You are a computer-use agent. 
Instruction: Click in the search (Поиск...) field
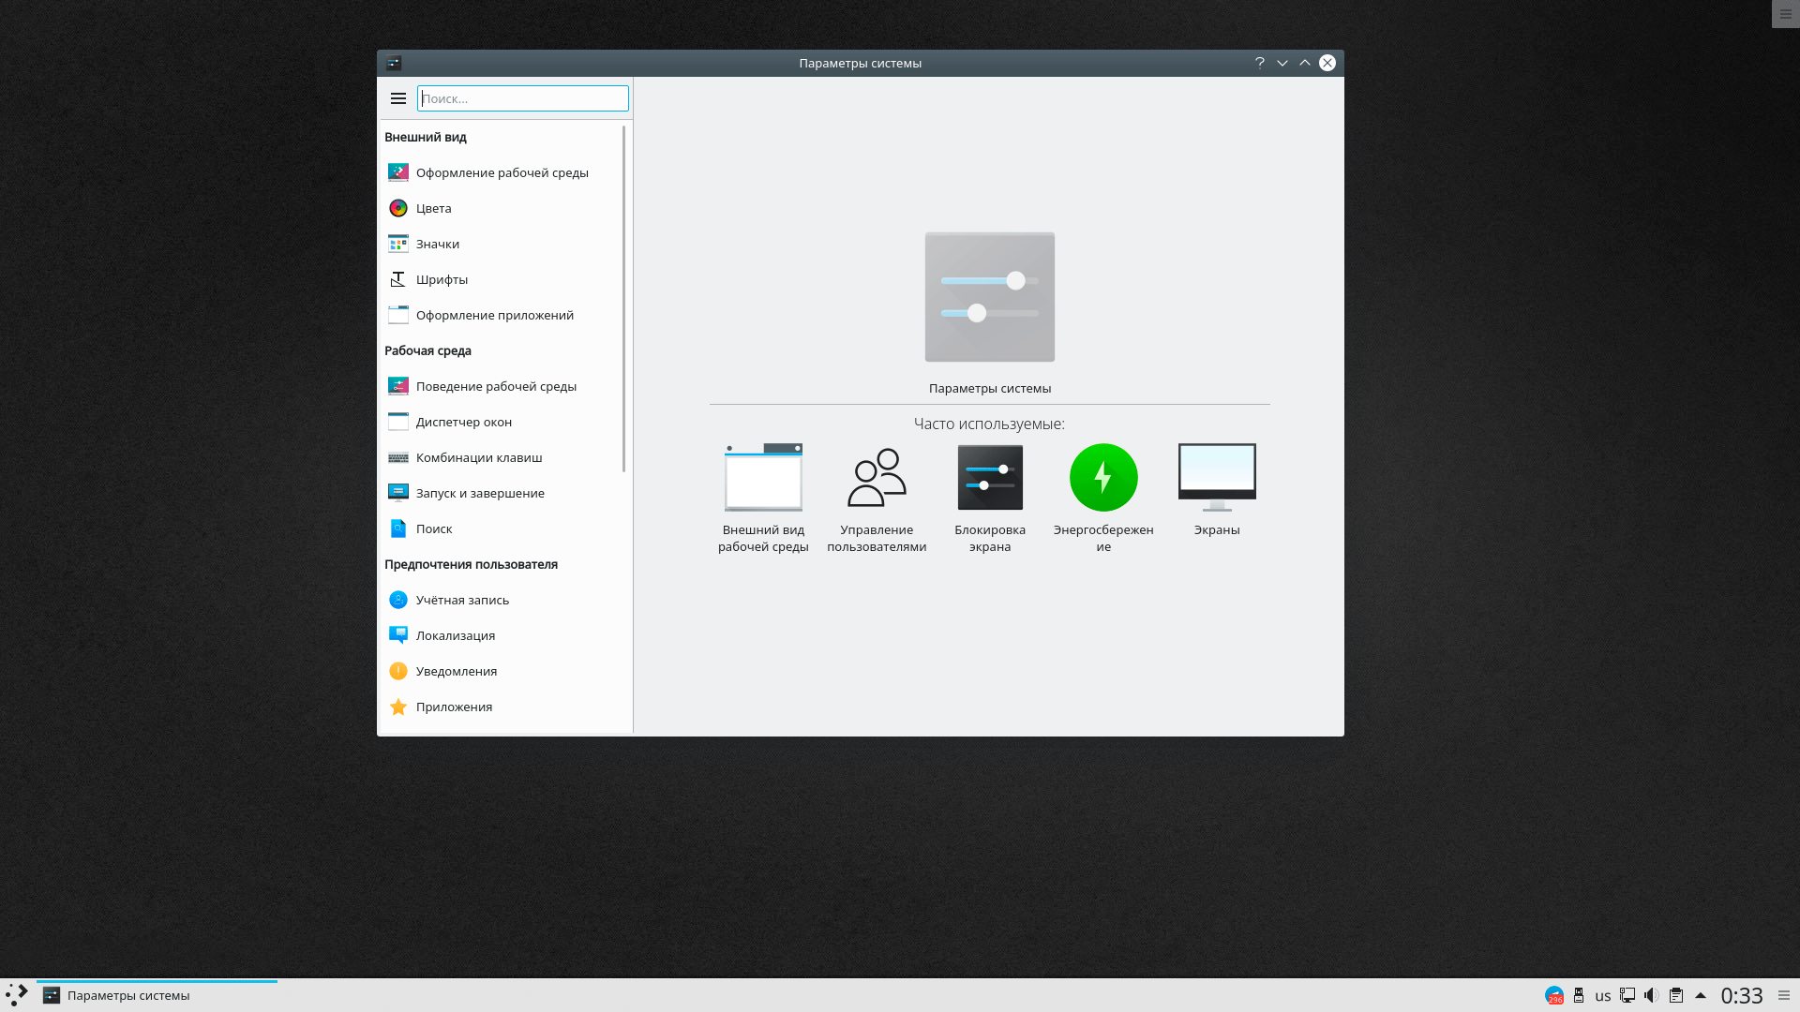(523, 98)
